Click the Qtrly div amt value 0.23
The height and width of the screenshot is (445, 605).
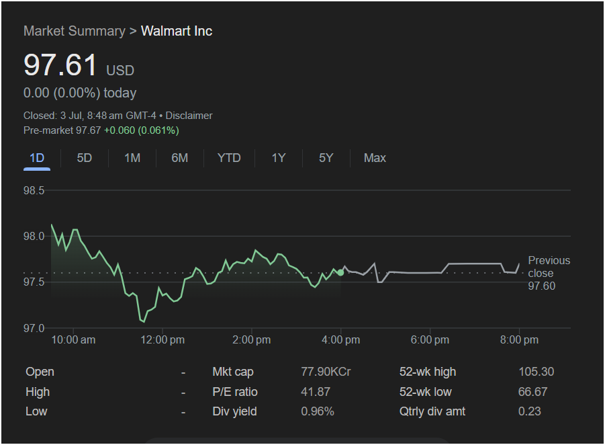(x=529, y=411)
